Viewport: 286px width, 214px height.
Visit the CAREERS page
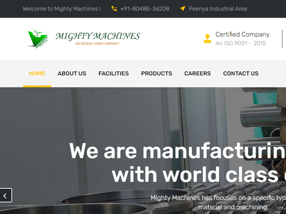[x=197, y=74]
